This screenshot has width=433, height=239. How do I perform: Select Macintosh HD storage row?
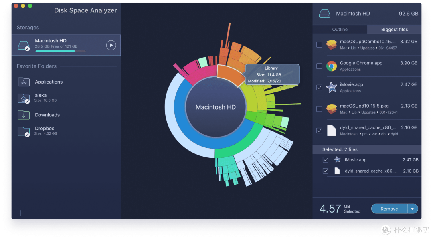[x=66, y=45]
